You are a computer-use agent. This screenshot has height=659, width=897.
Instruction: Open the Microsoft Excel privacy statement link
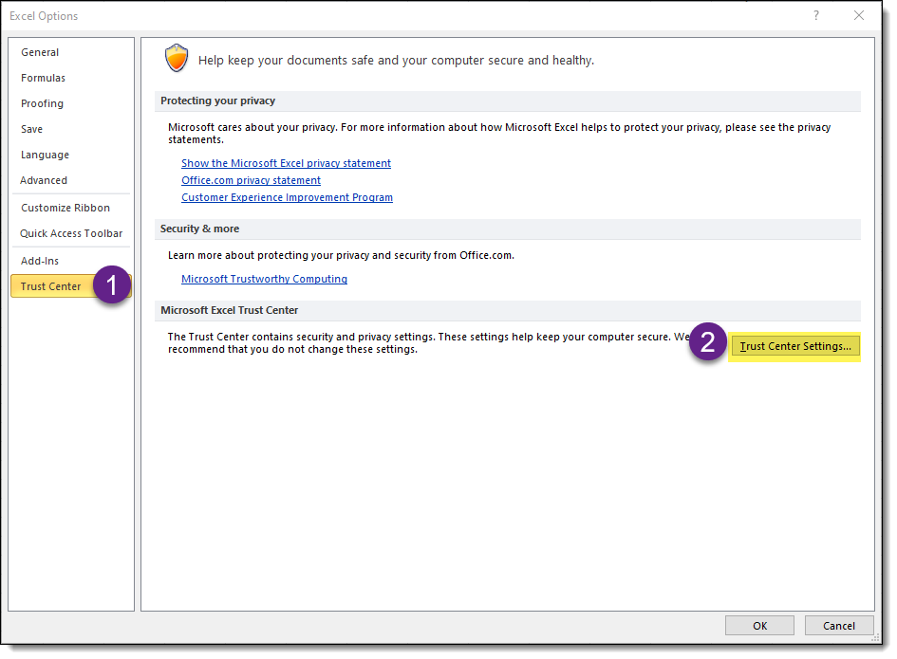[x=286, y=163]
